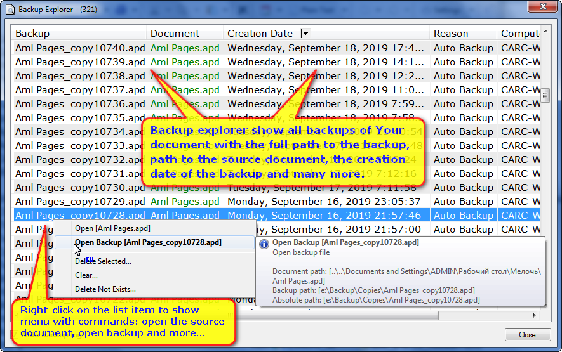Click the Computer column header
Image resolution: width=562 pixels, height=352 pixels.
click(519, 34)
